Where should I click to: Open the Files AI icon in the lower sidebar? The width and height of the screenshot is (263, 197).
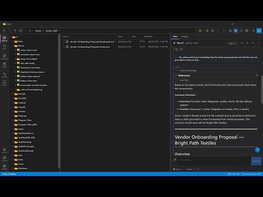[x=4, y=150]
